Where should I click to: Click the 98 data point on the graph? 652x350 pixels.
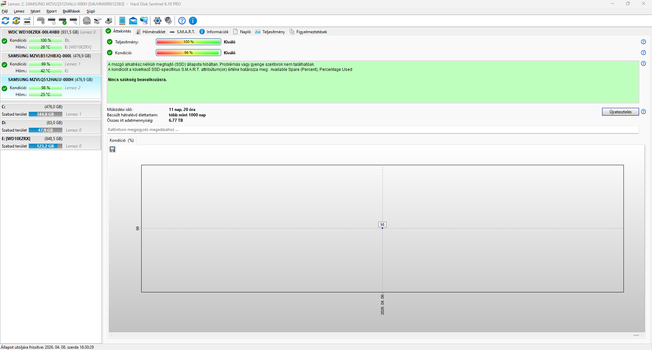pyautogui.click(x=382, y=228)
